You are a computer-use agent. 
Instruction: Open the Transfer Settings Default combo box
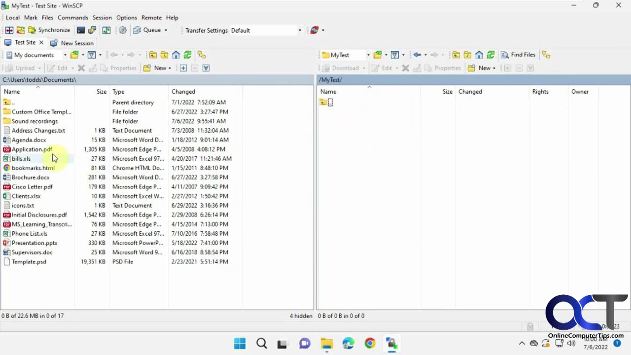(x=266, y=30)
